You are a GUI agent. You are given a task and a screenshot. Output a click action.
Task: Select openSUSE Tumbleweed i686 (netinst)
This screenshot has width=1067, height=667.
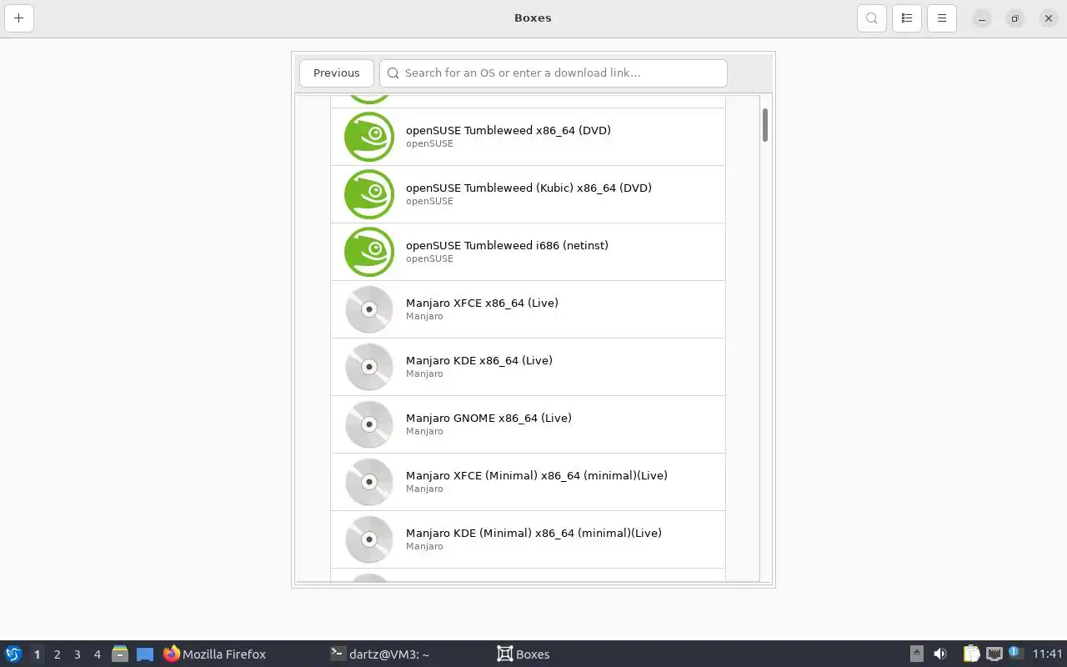point(528,252)
